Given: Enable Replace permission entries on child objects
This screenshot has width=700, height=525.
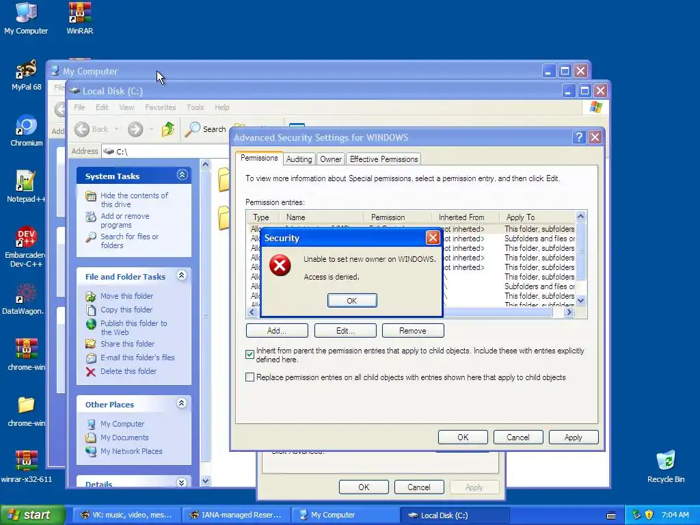Looking at the screenshot, I should tap(250, 377).
